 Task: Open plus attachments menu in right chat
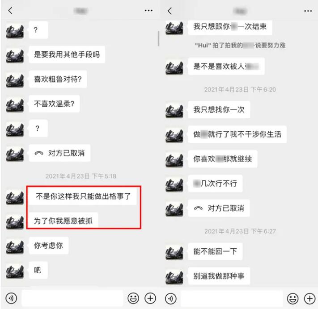click(310, 299)
